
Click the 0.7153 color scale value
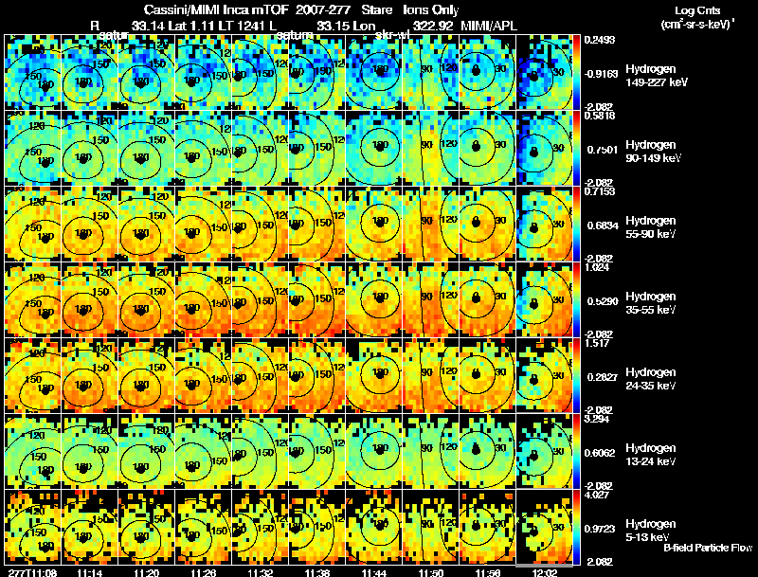(600, 191)
